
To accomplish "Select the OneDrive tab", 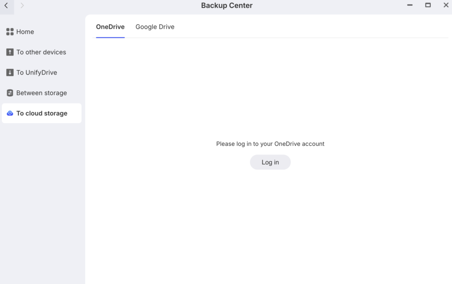I will pos(110,27).
